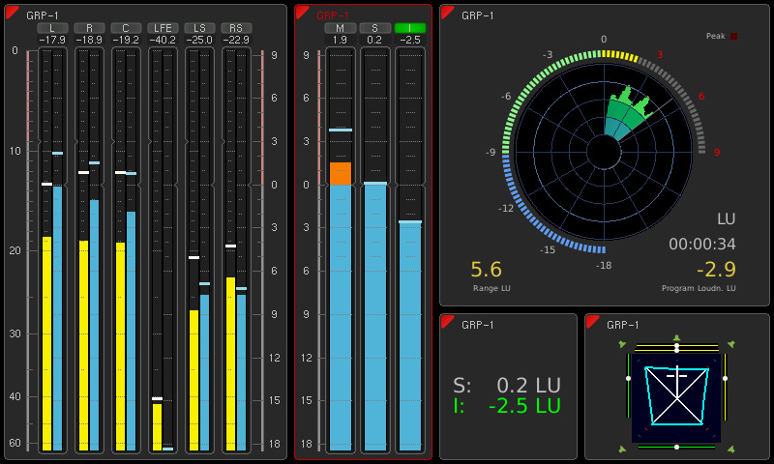The width and height of the screenshot is (774, 464).
Task: Click the 'Program Loudn. LU' label
Action: (699, 288)
